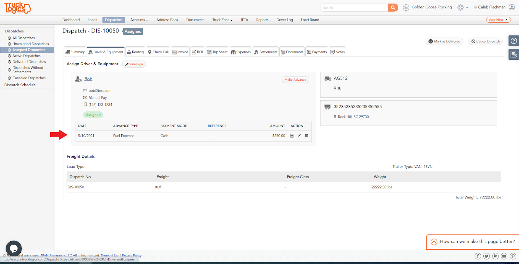Screen dimensions: 519x264
Task: Open Dispatch Schedule in sidebar
Action: coord(20,85)
